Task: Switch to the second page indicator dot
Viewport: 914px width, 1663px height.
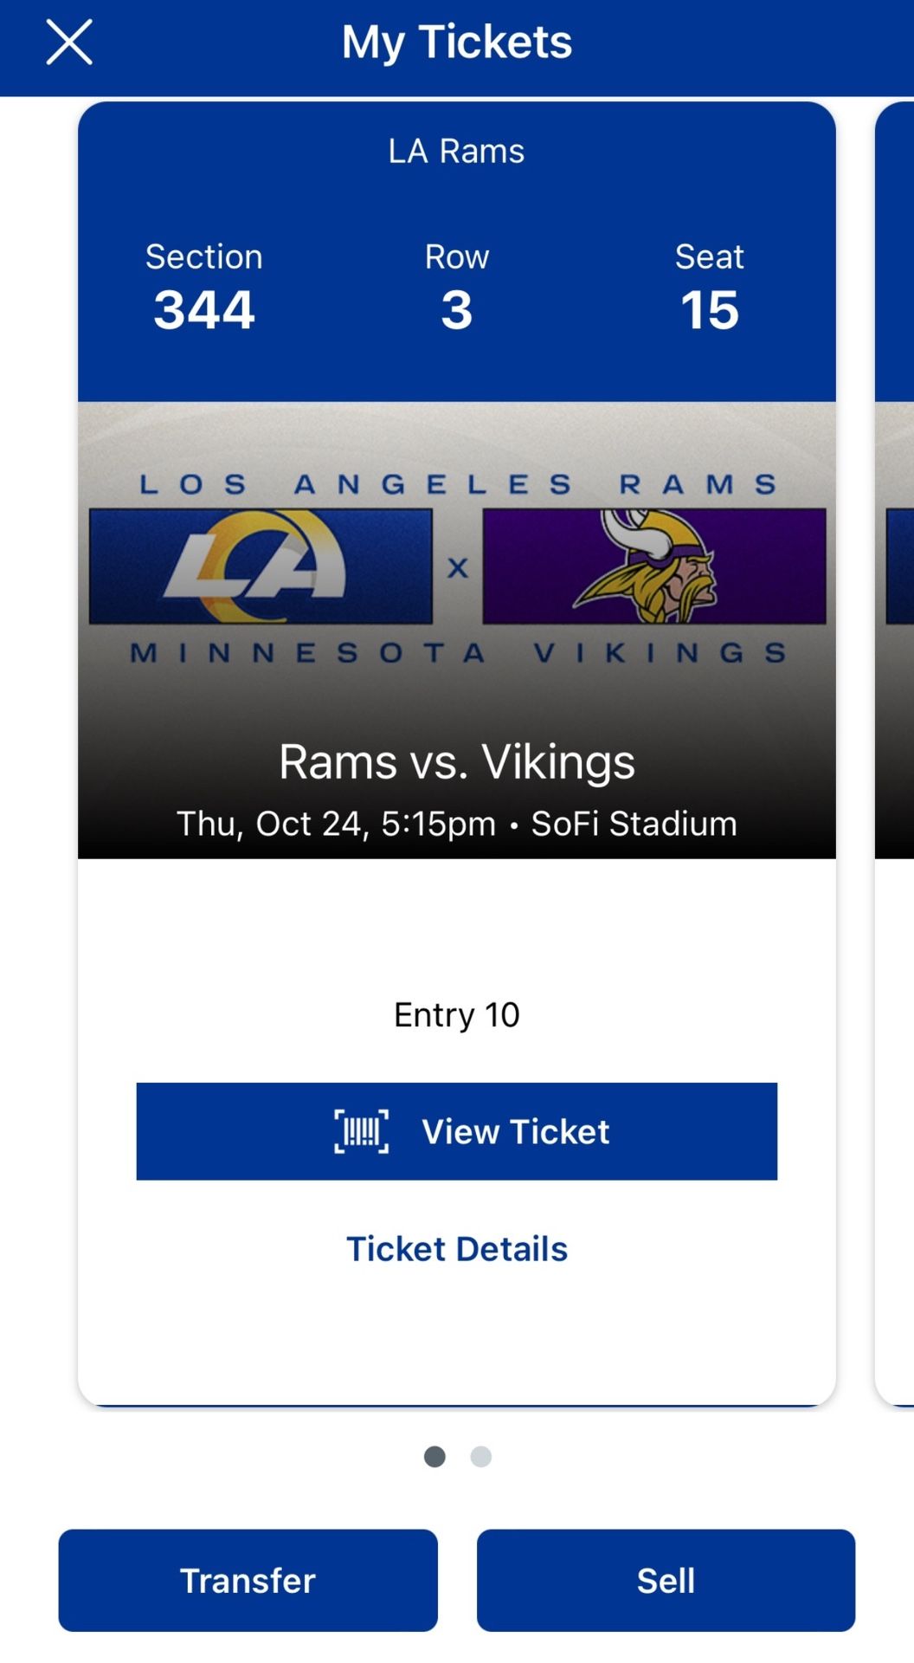Action: pyautogui.click(x=481, y=1457)
